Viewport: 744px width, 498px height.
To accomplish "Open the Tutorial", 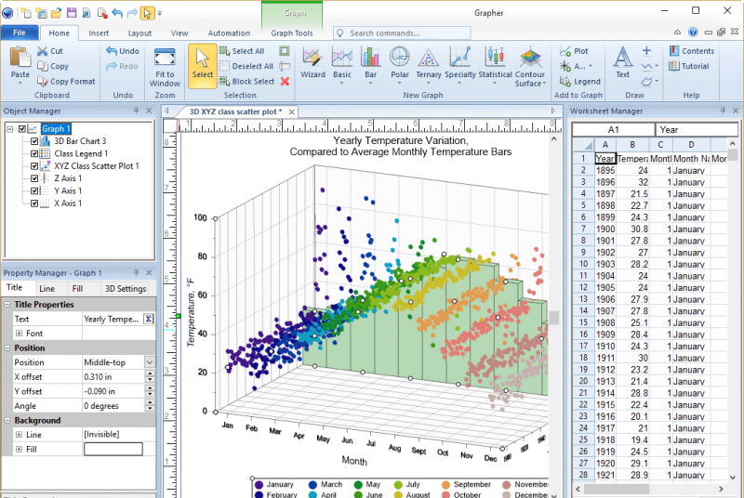I will 689,66.
